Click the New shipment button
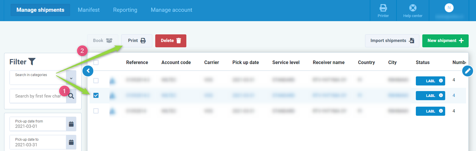476x151 pixels. click(445, 41)
